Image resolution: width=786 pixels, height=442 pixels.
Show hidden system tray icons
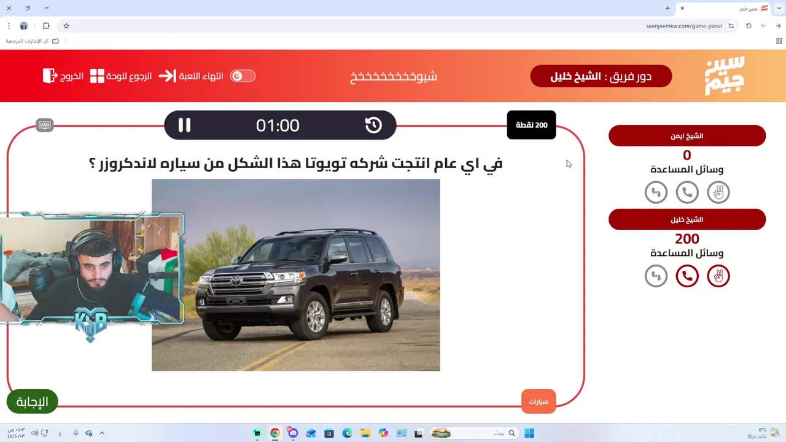point(102,433)
